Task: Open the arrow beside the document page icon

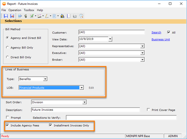Action: point(58,16)
